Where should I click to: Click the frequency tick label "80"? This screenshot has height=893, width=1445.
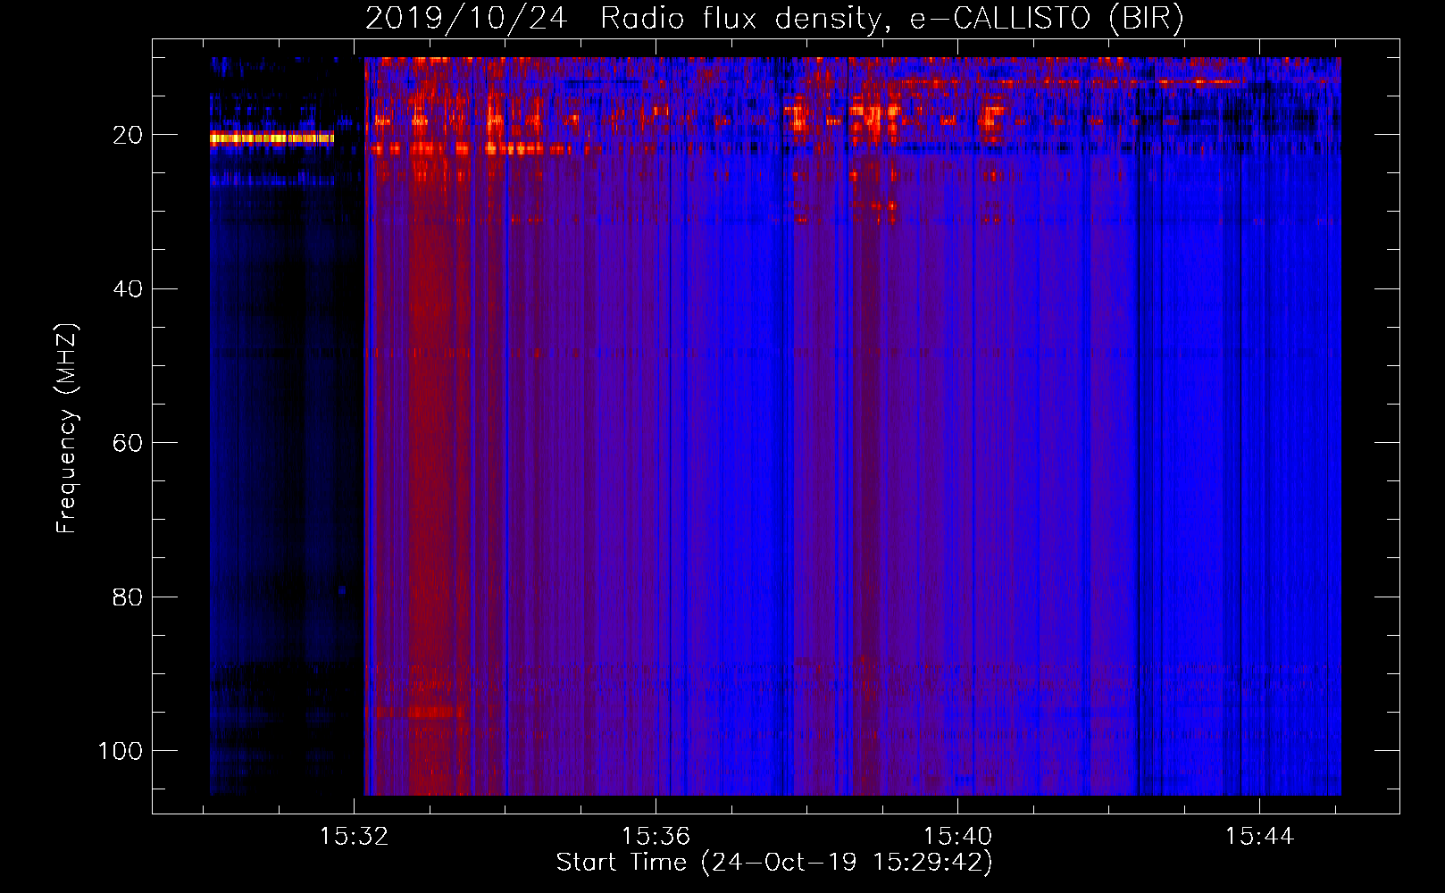point(128,597)
